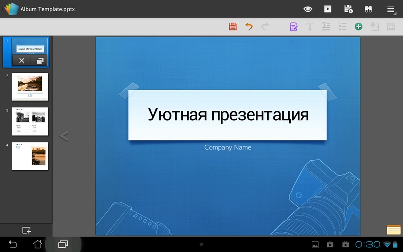Delete slide 1 using the X icon

(x=22, y=61)
